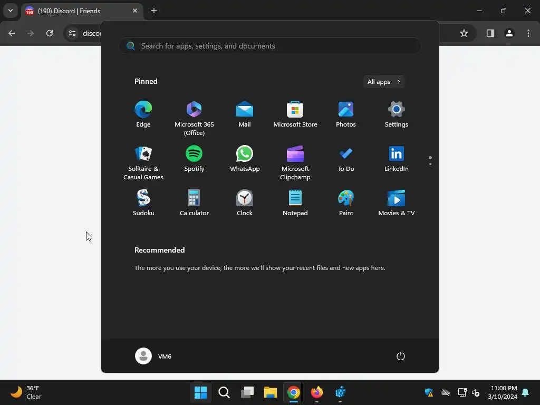540x405 pixels.
Task: Start Solitaire & Casual Games
Action: pos(143,163)
